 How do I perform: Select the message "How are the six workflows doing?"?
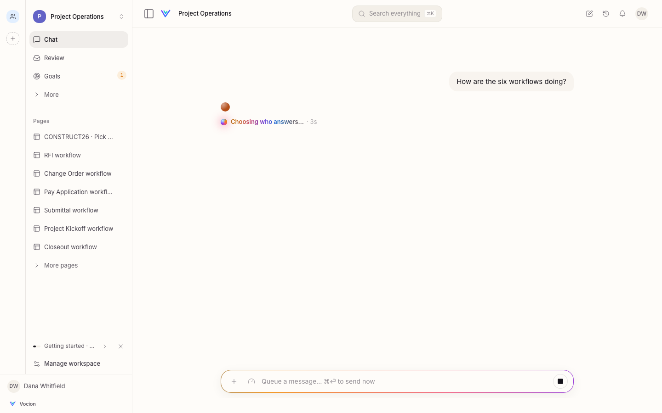click(x=511, y=82)
